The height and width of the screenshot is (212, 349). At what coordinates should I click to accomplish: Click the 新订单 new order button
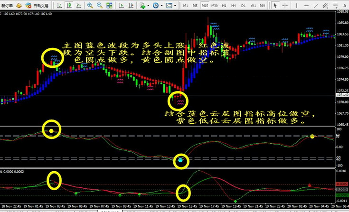tap(7, 6)
